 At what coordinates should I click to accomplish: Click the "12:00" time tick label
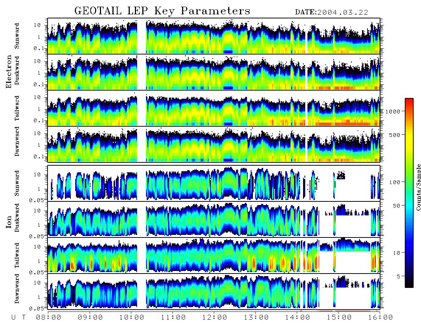(x=215, y=317)
